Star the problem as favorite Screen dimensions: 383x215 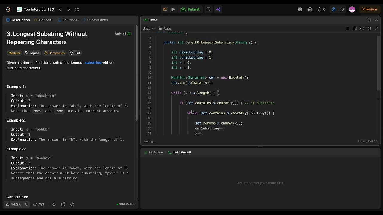54,204
